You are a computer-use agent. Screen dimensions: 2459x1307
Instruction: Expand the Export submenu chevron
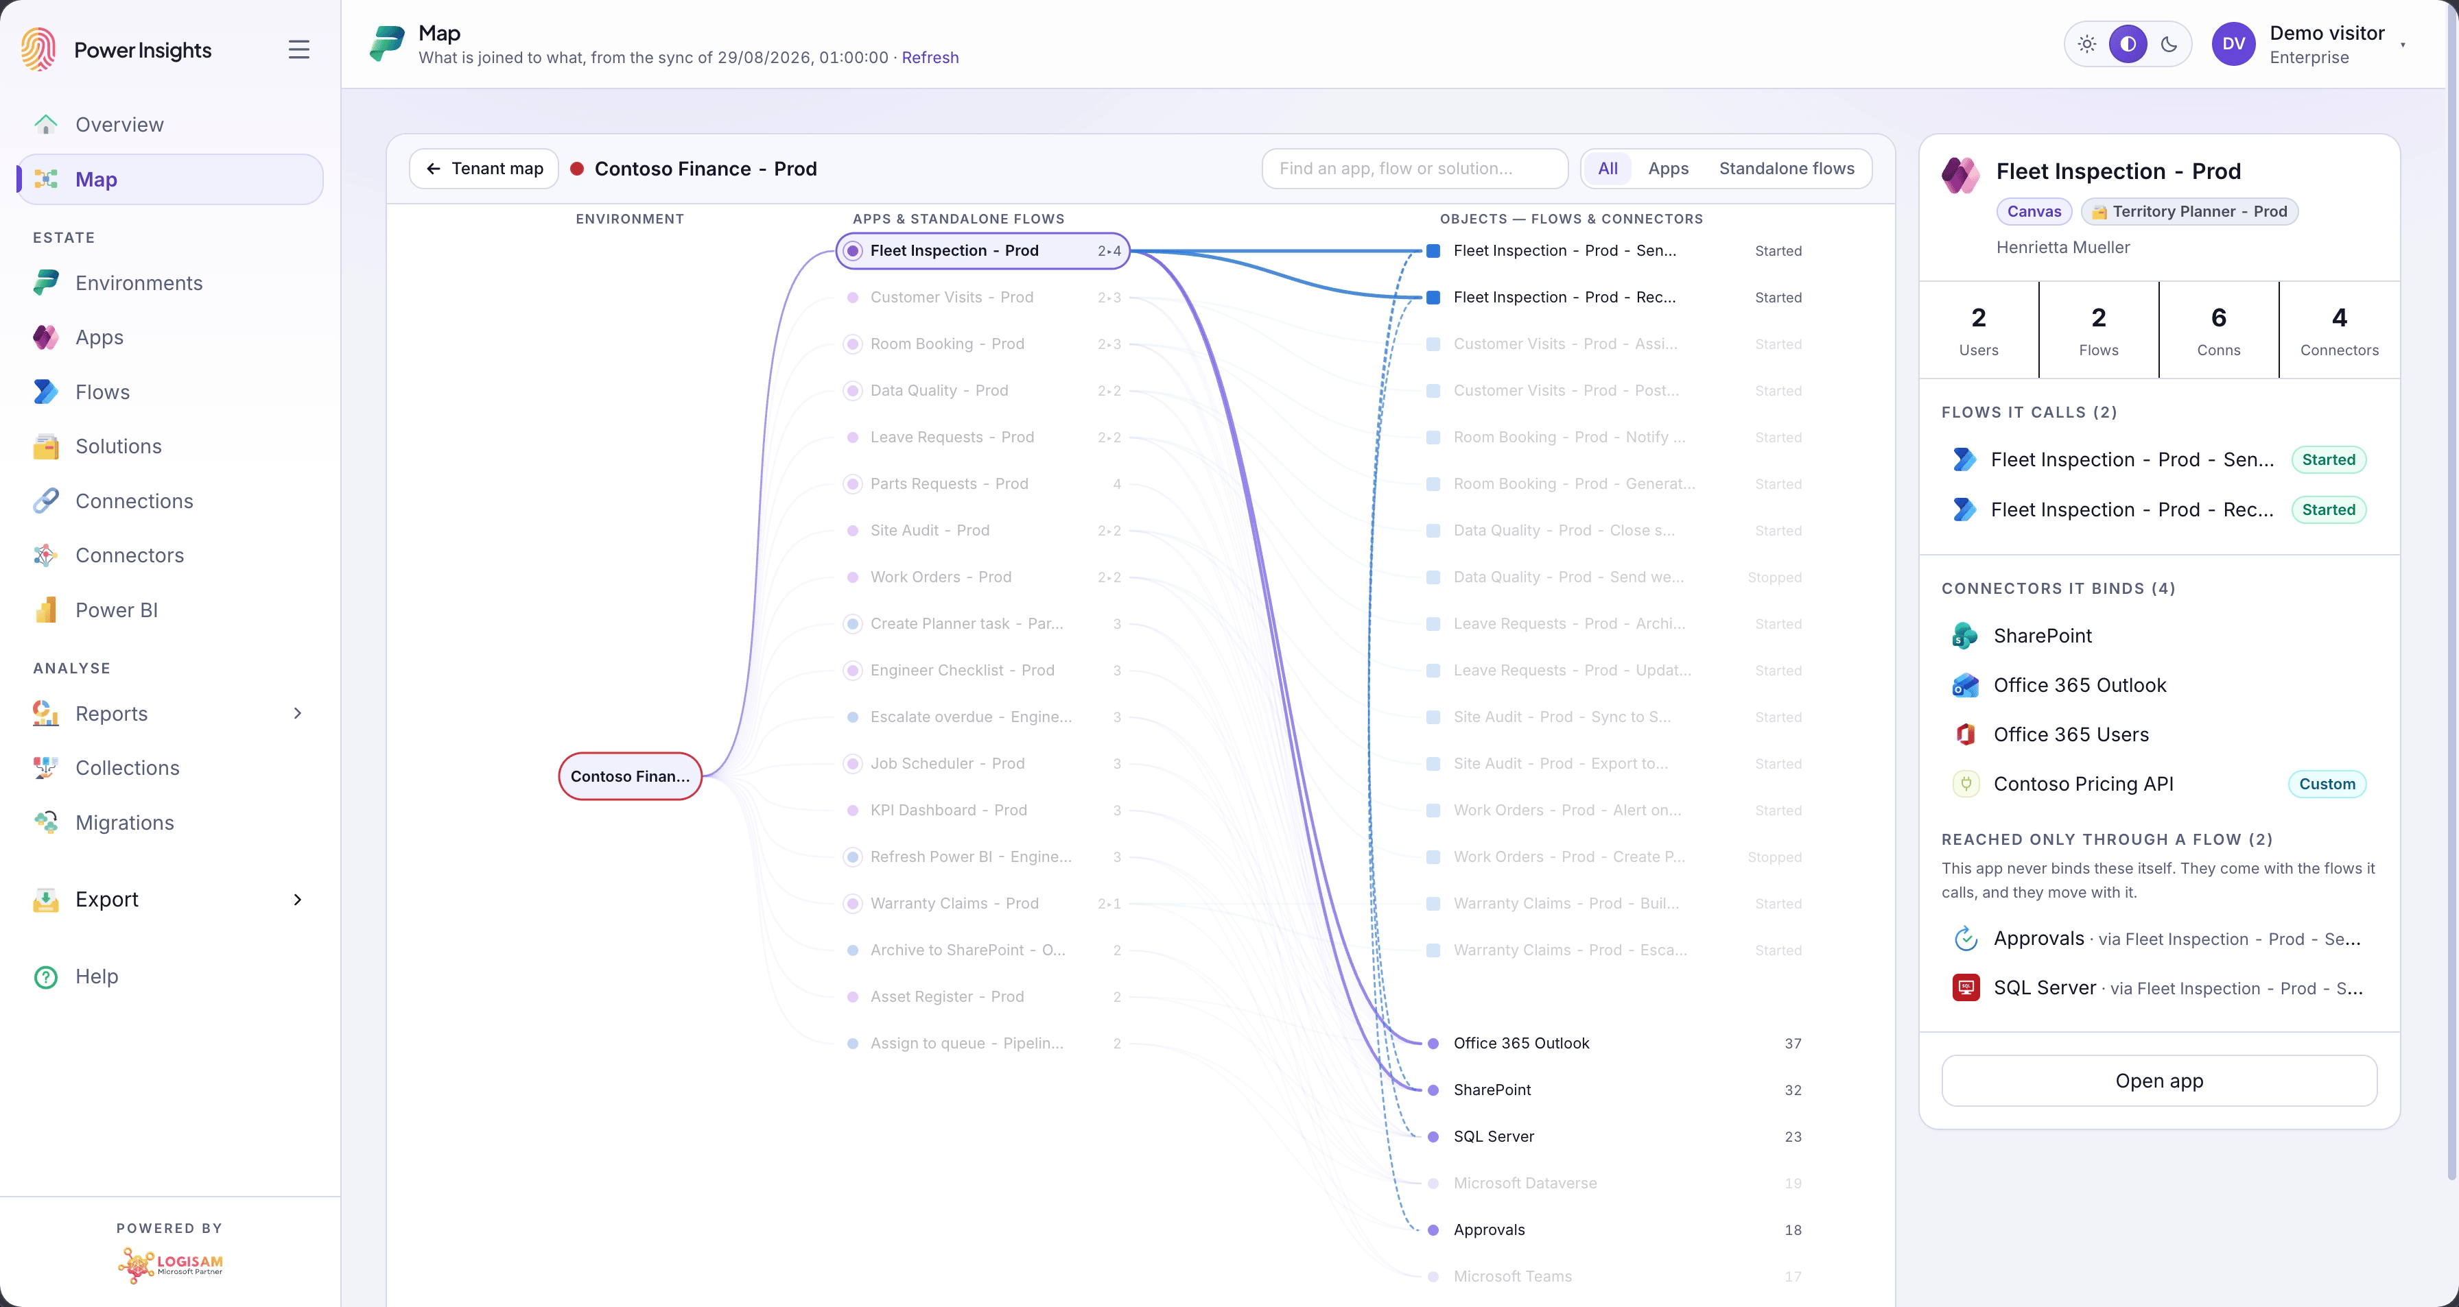click(298, 900)
